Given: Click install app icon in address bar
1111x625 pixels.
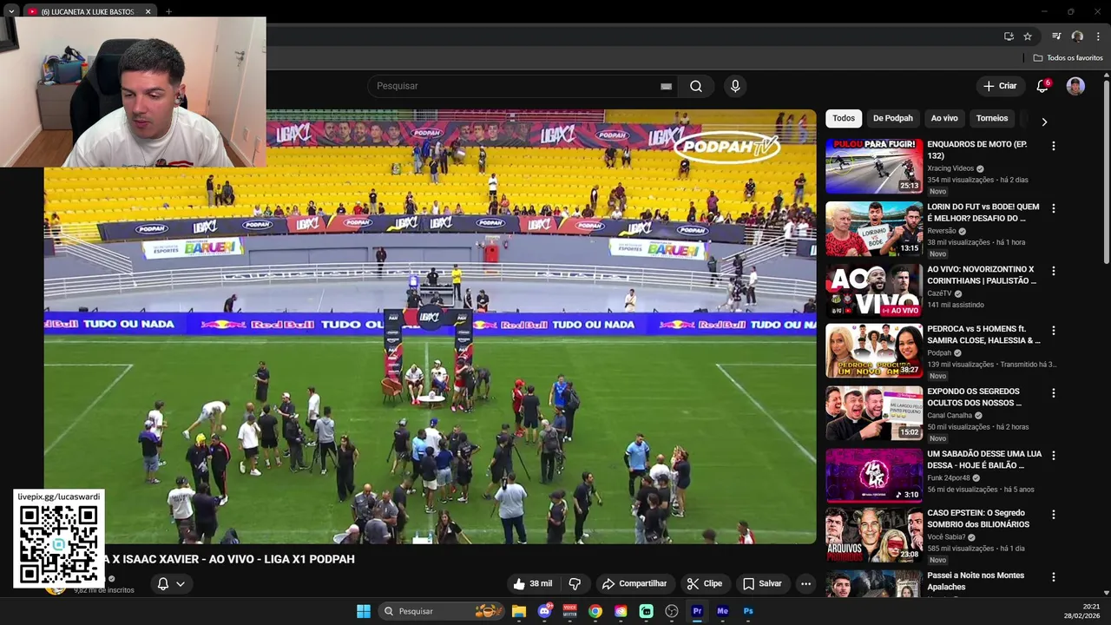Looking at the screenshot, I should pyautogui.click(x=1009, y=36).
